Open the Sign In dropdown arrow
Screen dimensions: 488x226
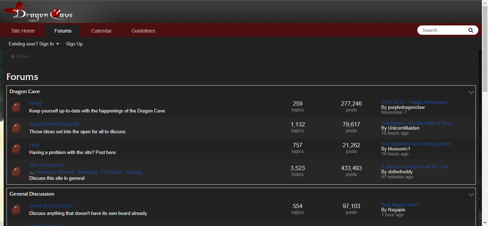[58, 44]
